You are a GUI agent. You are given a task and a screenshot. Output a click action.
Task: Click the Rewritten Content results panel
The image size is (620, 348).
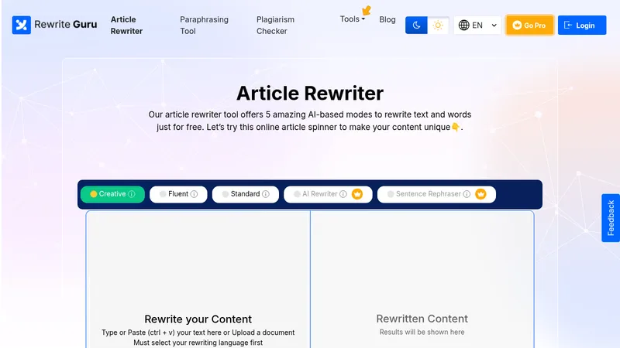pyautogui.click(x=422, y=279)
